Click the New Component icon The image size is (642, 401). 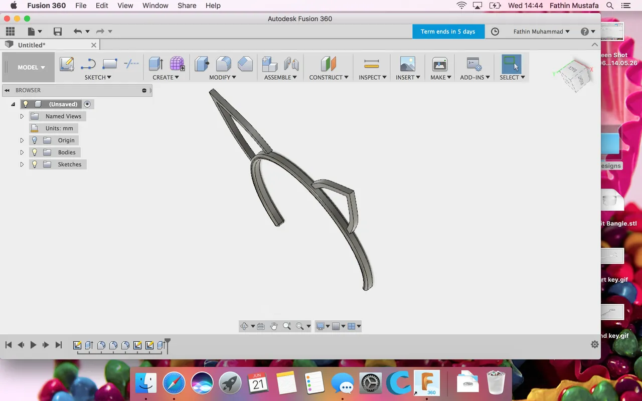[x=270, y=64]
